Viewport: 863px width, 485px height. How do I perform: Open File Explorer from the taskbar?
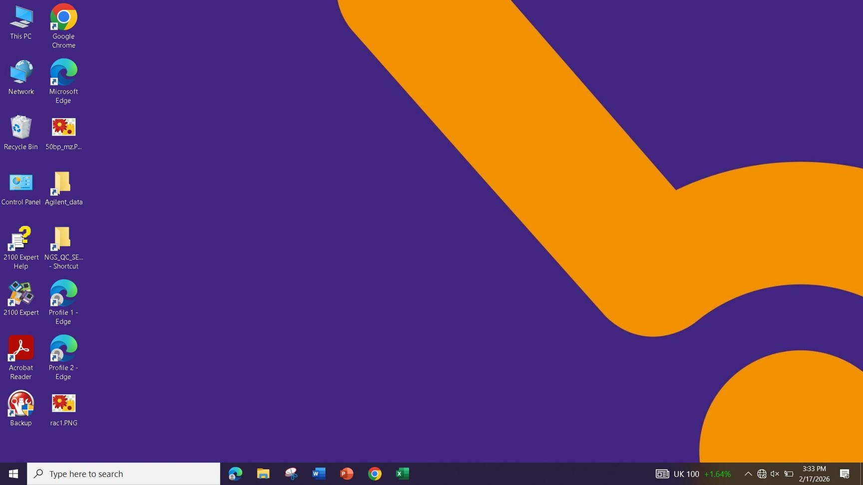[x=263, y=474]
